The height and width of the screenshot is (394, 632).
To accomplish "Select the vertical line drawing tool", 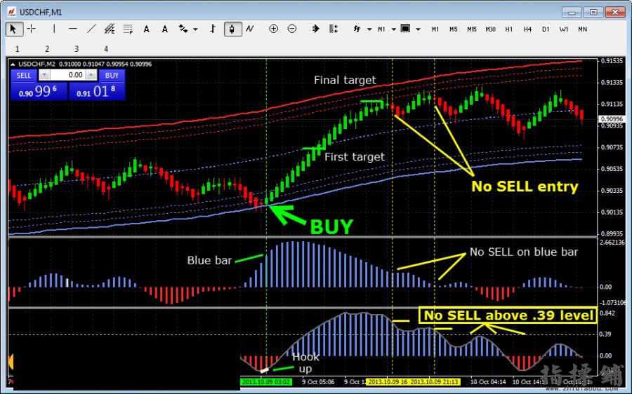I will tap(54, 29).
